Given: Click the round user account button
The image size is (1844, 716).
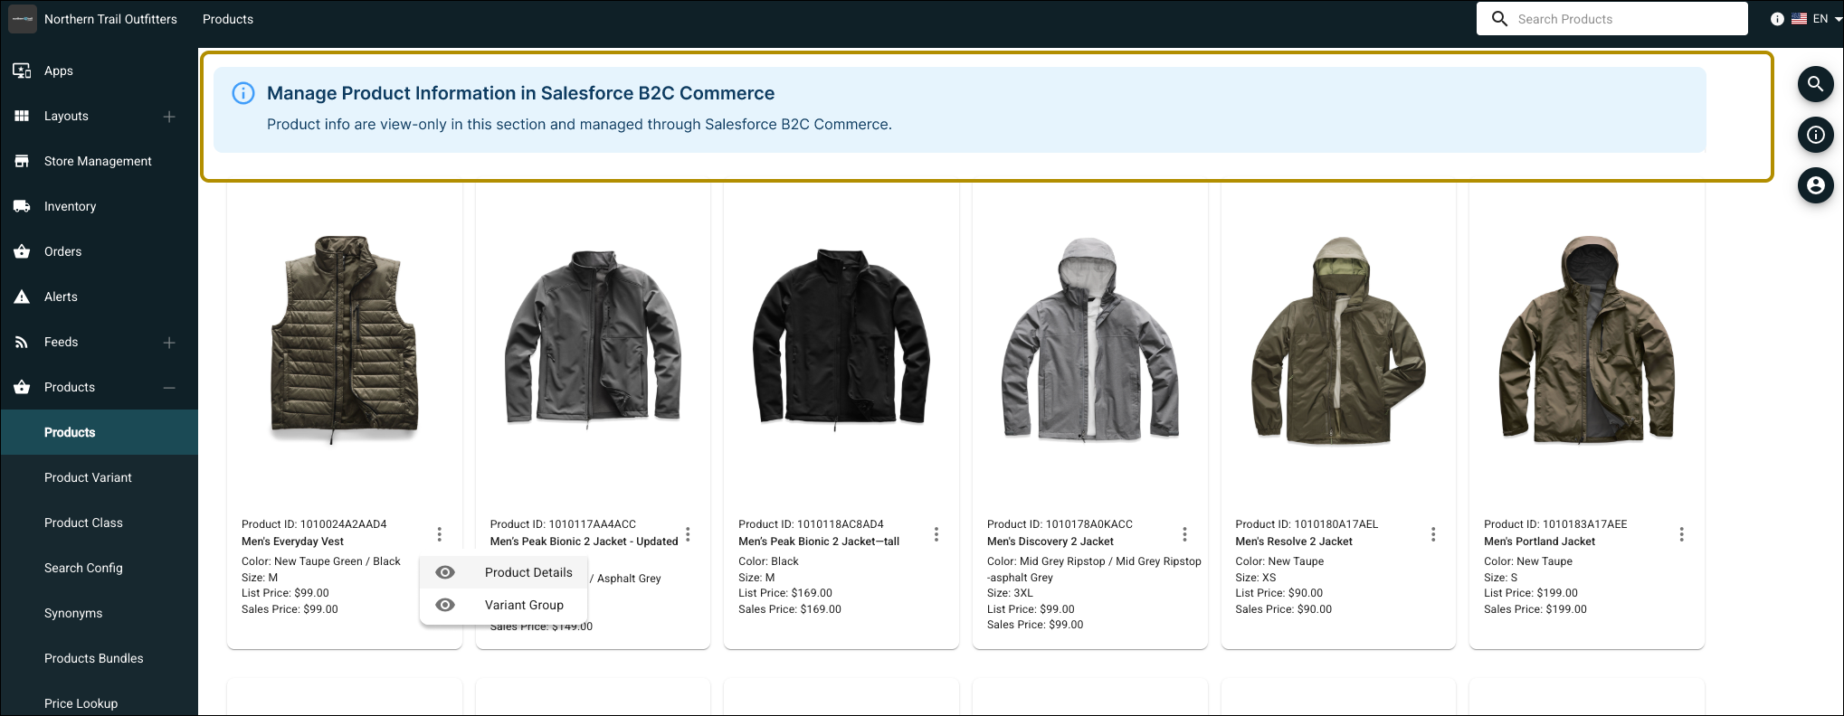Looking at the screenshot, I should pyautogui.click(x=1815, y=185).
